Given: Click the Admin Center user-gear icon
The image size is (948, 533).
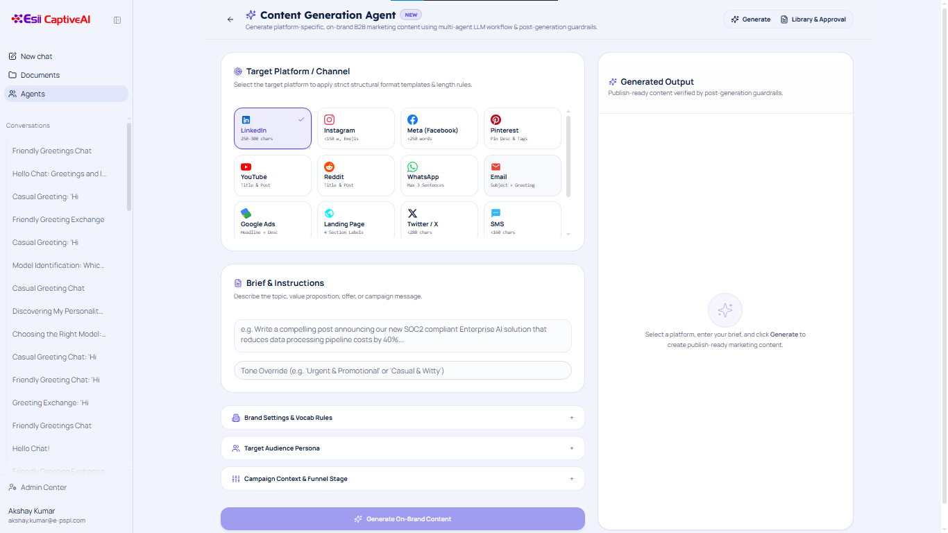Looking at the screenshot, I should [12, 487].
